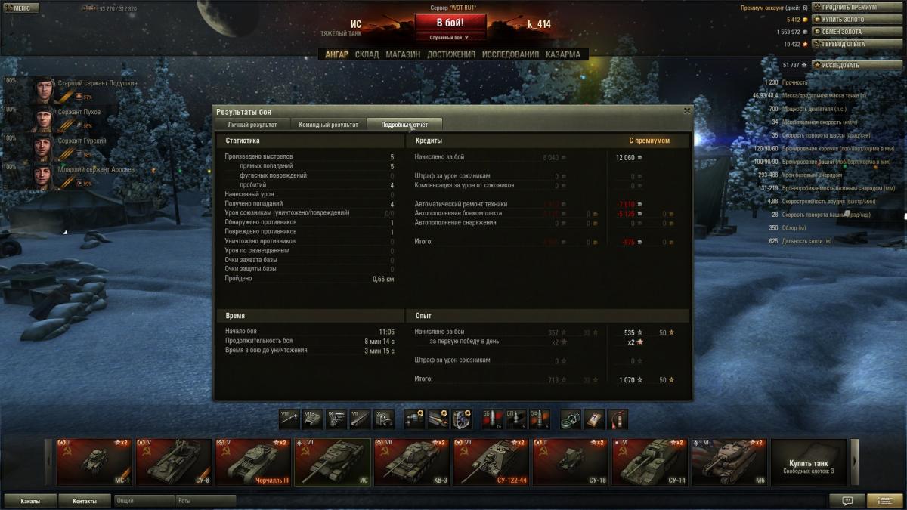Image resolution: width=907 pixels, height=510 pixels.
Task: Switch to the Личный результат tab
Action: [x=252, y=125]
